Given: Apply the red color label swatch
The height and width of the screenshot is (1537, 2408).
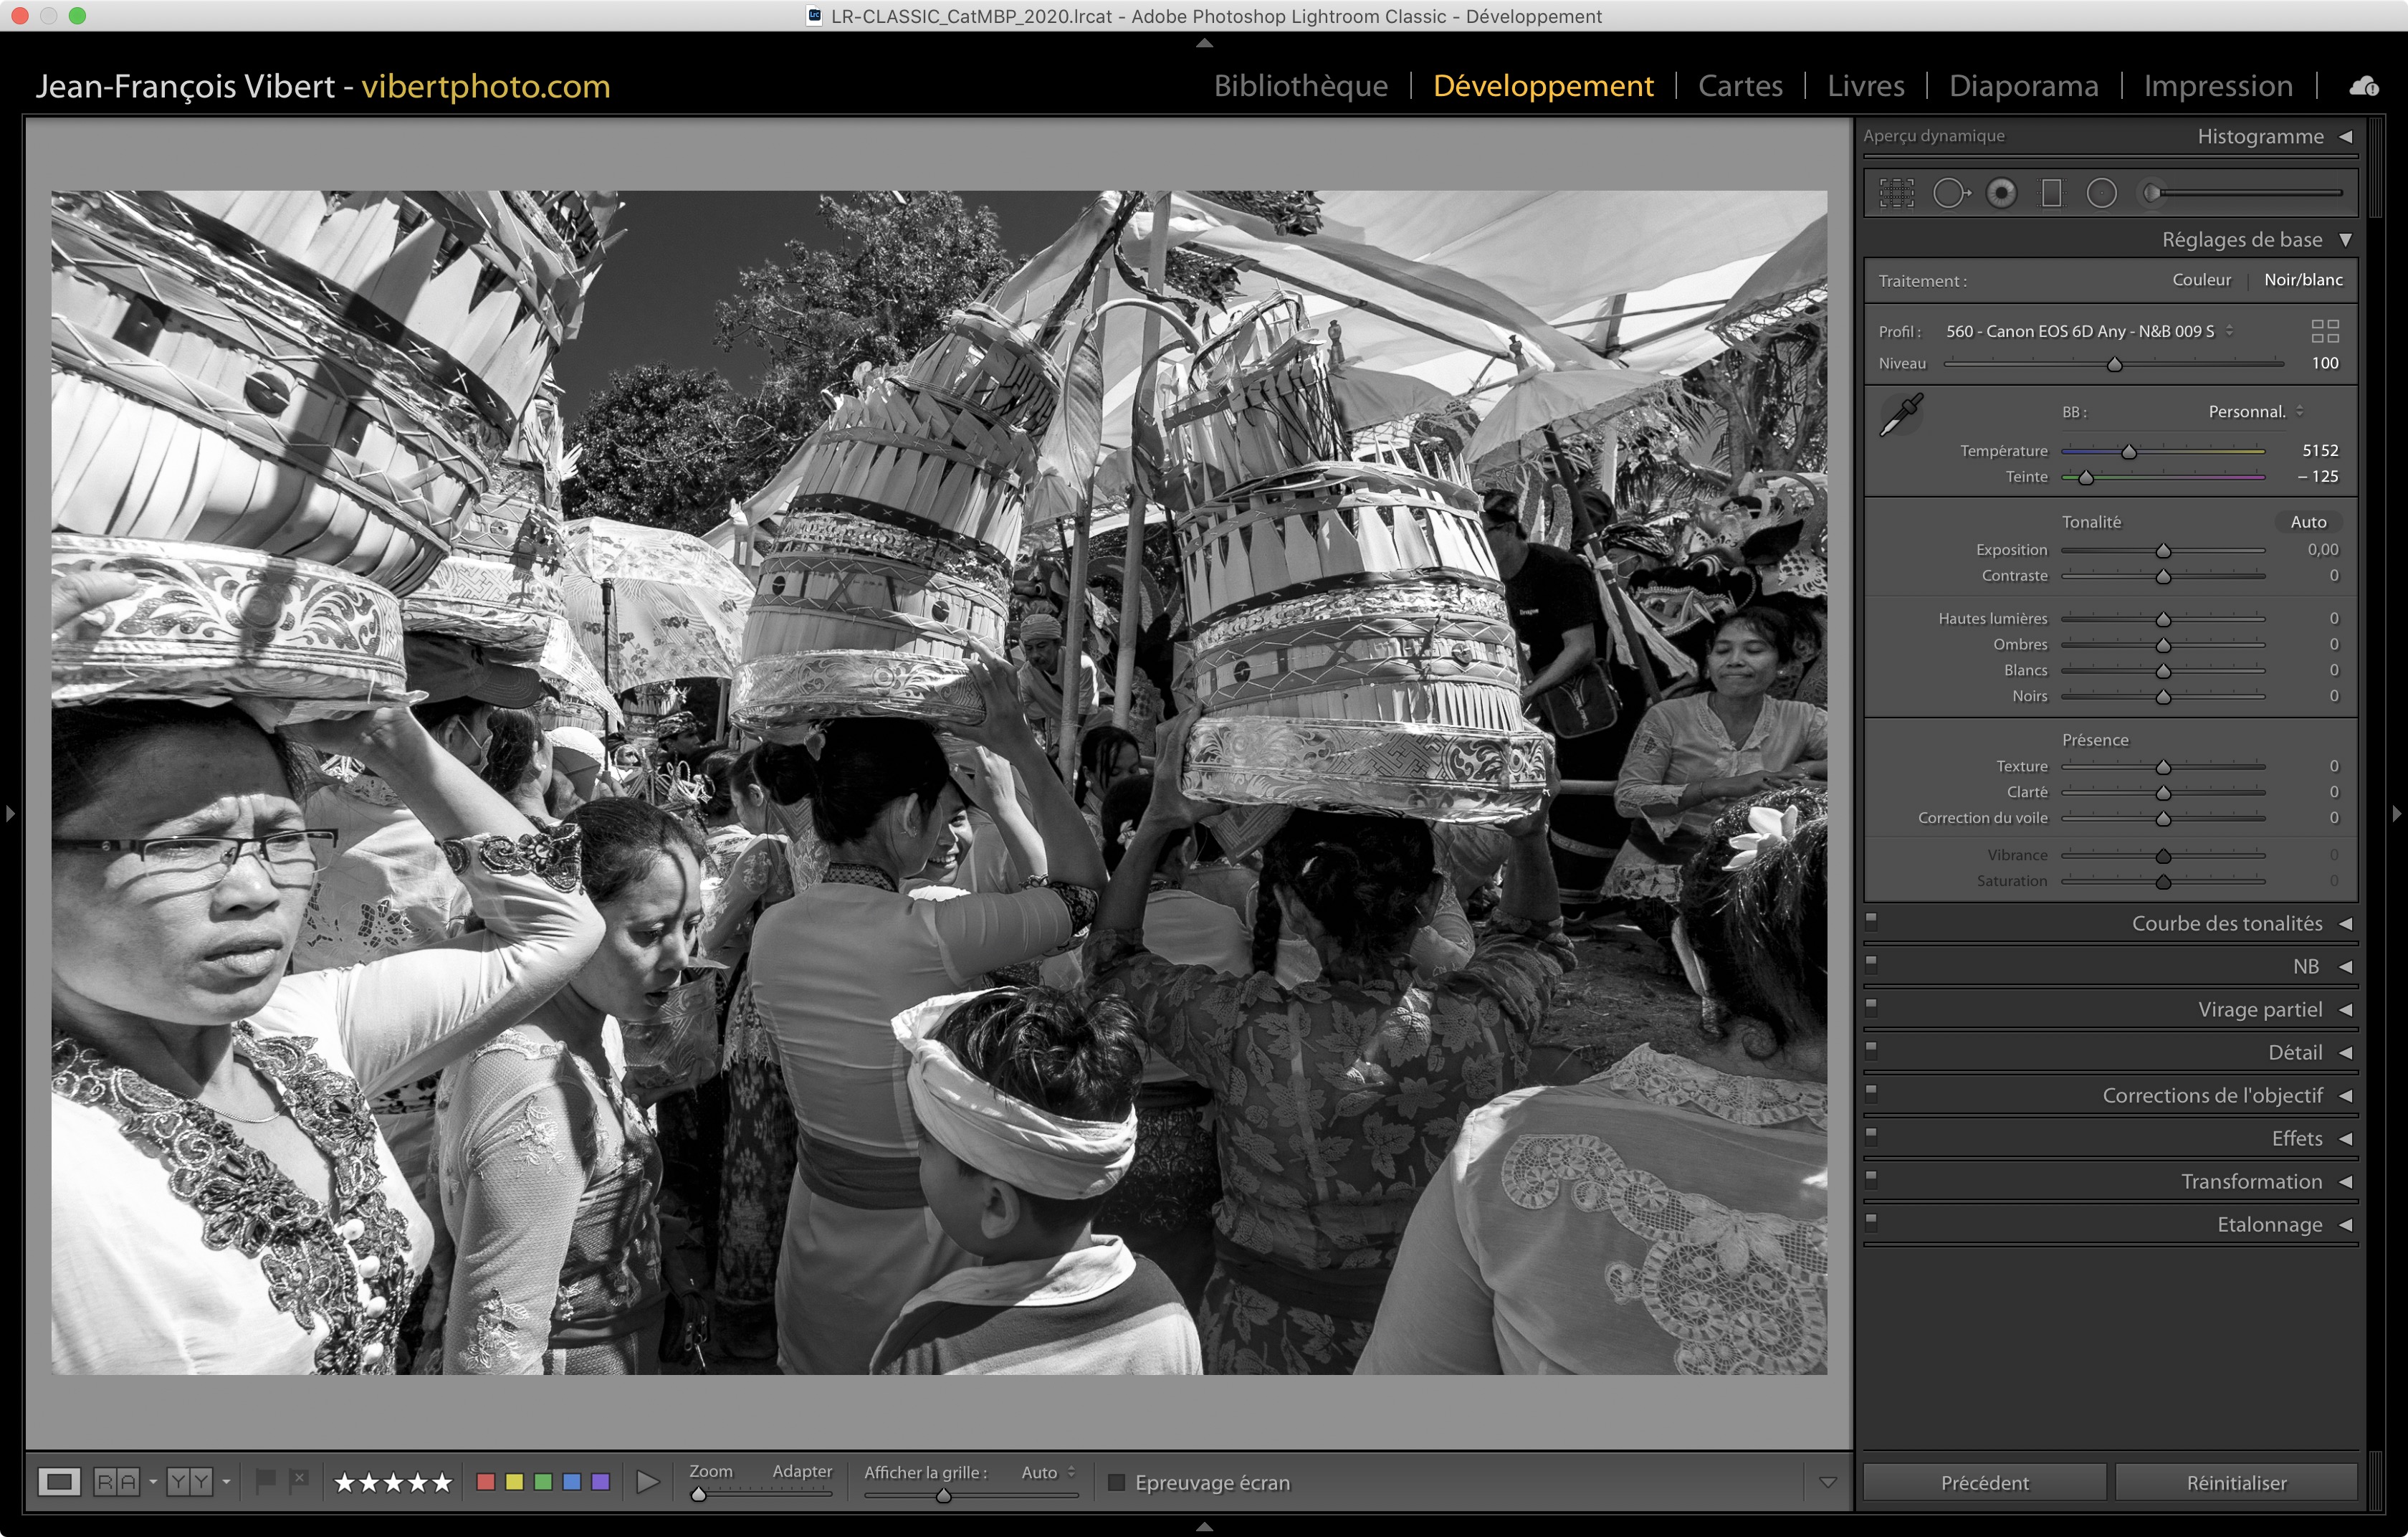Looking at the screenshot, I should (x=486, y=1481).
